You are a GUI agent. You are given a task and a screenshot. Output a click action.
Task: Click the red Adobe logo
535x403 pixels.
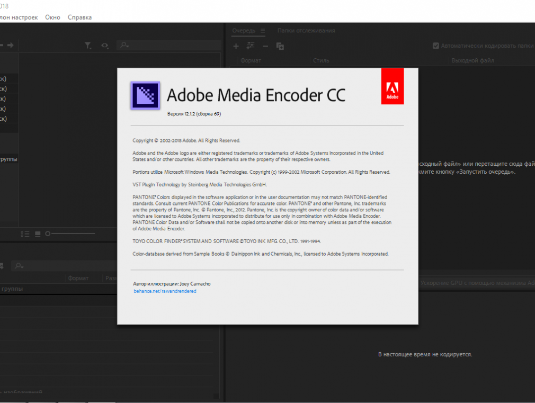point(393,86)
